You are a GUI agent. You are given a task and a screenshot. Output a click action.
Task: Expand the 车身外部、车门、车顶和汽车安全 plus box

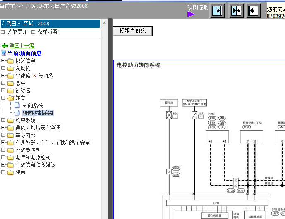[3, 143]
